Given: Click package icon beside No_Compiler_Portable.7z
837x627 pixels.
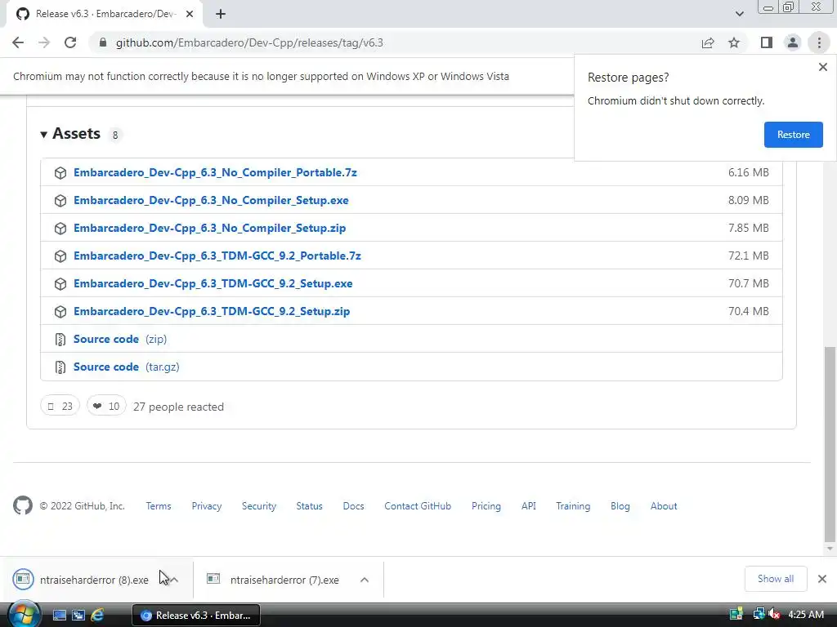Looking at the screenshot, I should coord(60,173).
